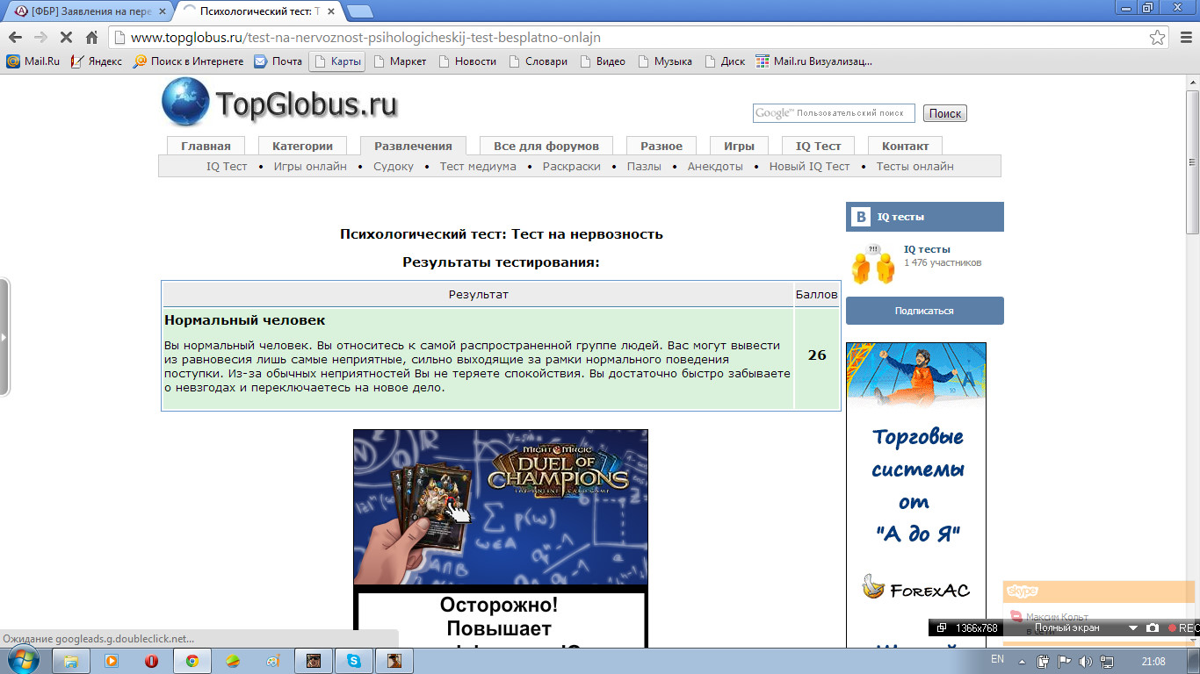Follow the Тест медиума submenu link
This screenshot has height=674, width=1200.
pyautogui.click(x=478, y=166)
